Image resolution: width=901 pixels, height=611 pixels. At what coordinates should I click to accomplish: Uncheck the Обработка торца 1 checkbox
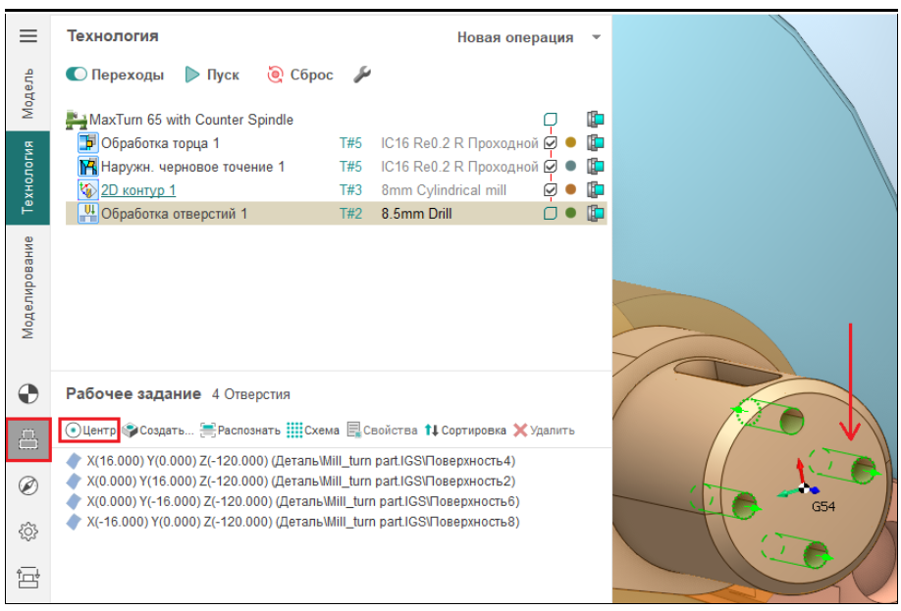point(551,143)
